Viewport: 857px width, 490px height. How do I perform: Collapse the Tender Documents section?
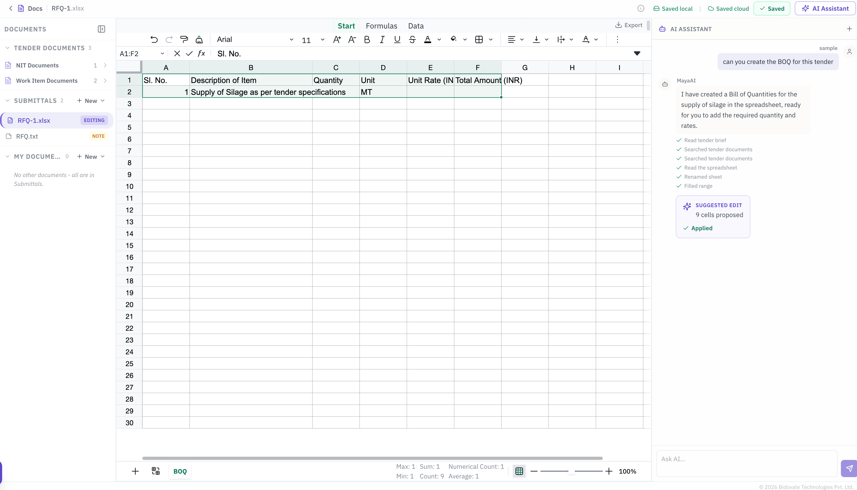pyautogui.click(x=8, y=48)
